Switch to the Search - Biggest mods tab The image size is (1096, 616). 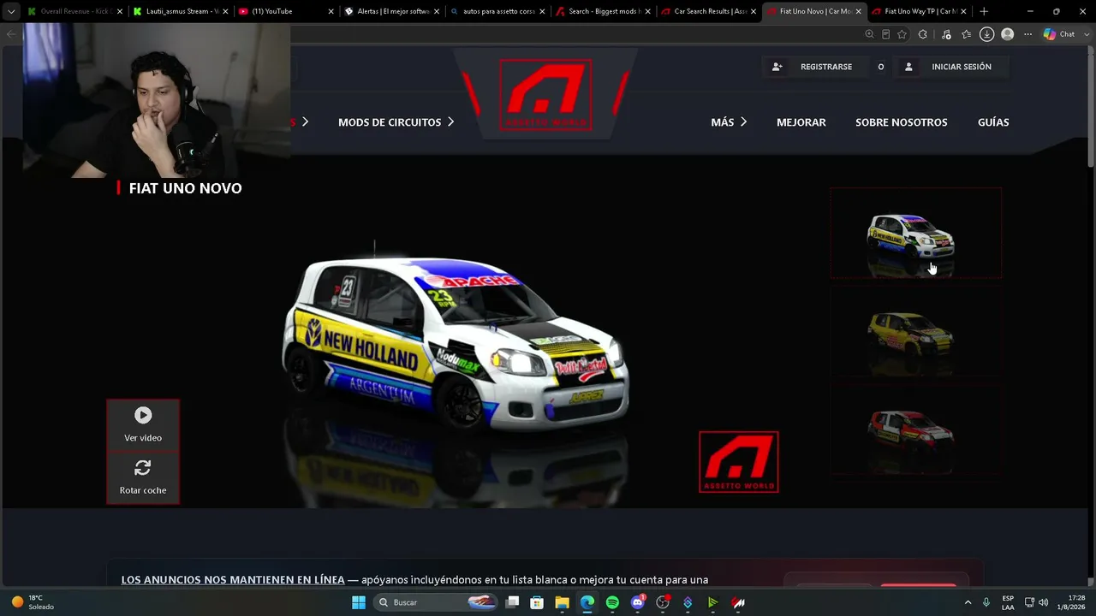point(603,11)
